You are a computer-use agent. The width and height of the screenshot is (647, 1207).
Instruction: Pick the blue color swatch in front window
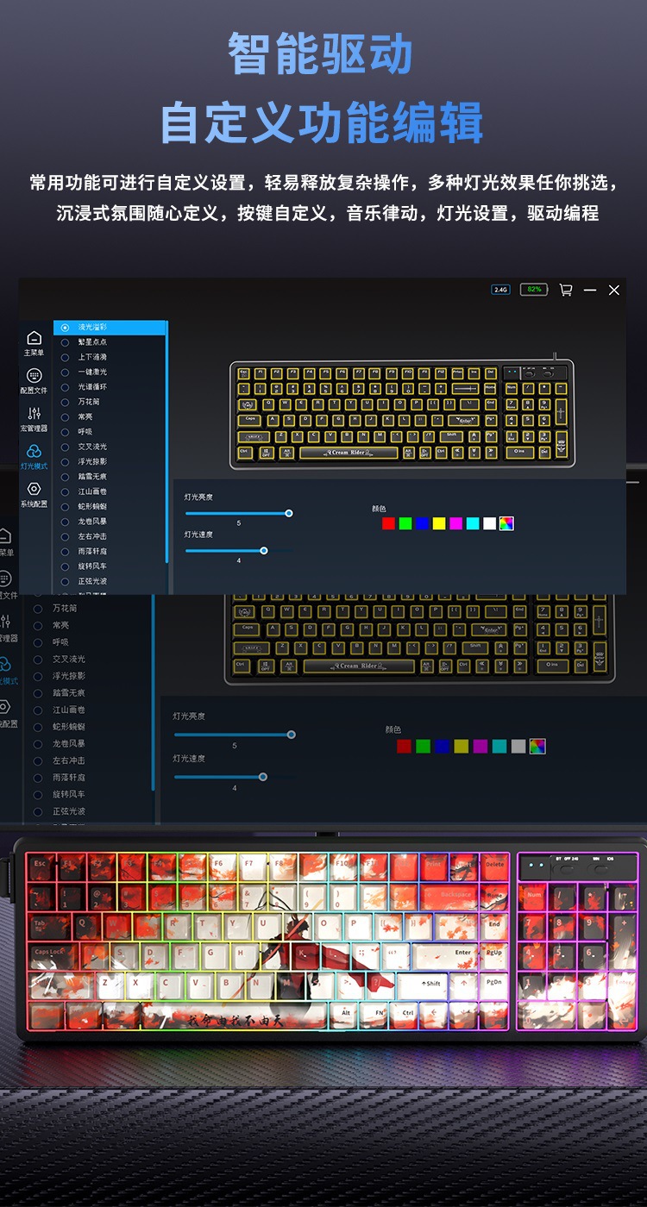(422, 523)
